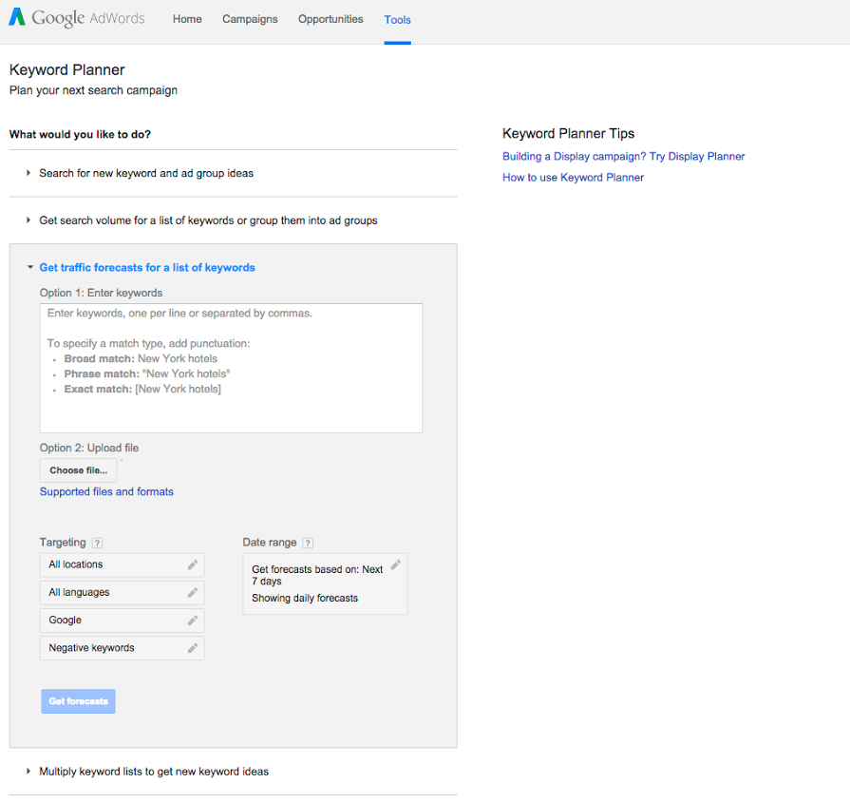The width and height of the screenshot is (850, 803).
Task: Click the Google AdWords logo
Action: coord(77,19)
